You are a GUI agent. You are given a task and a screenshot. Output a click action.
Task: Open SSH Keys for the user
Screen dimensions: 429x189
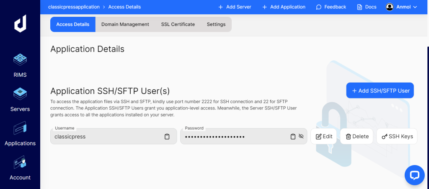(x=397, y=136)
